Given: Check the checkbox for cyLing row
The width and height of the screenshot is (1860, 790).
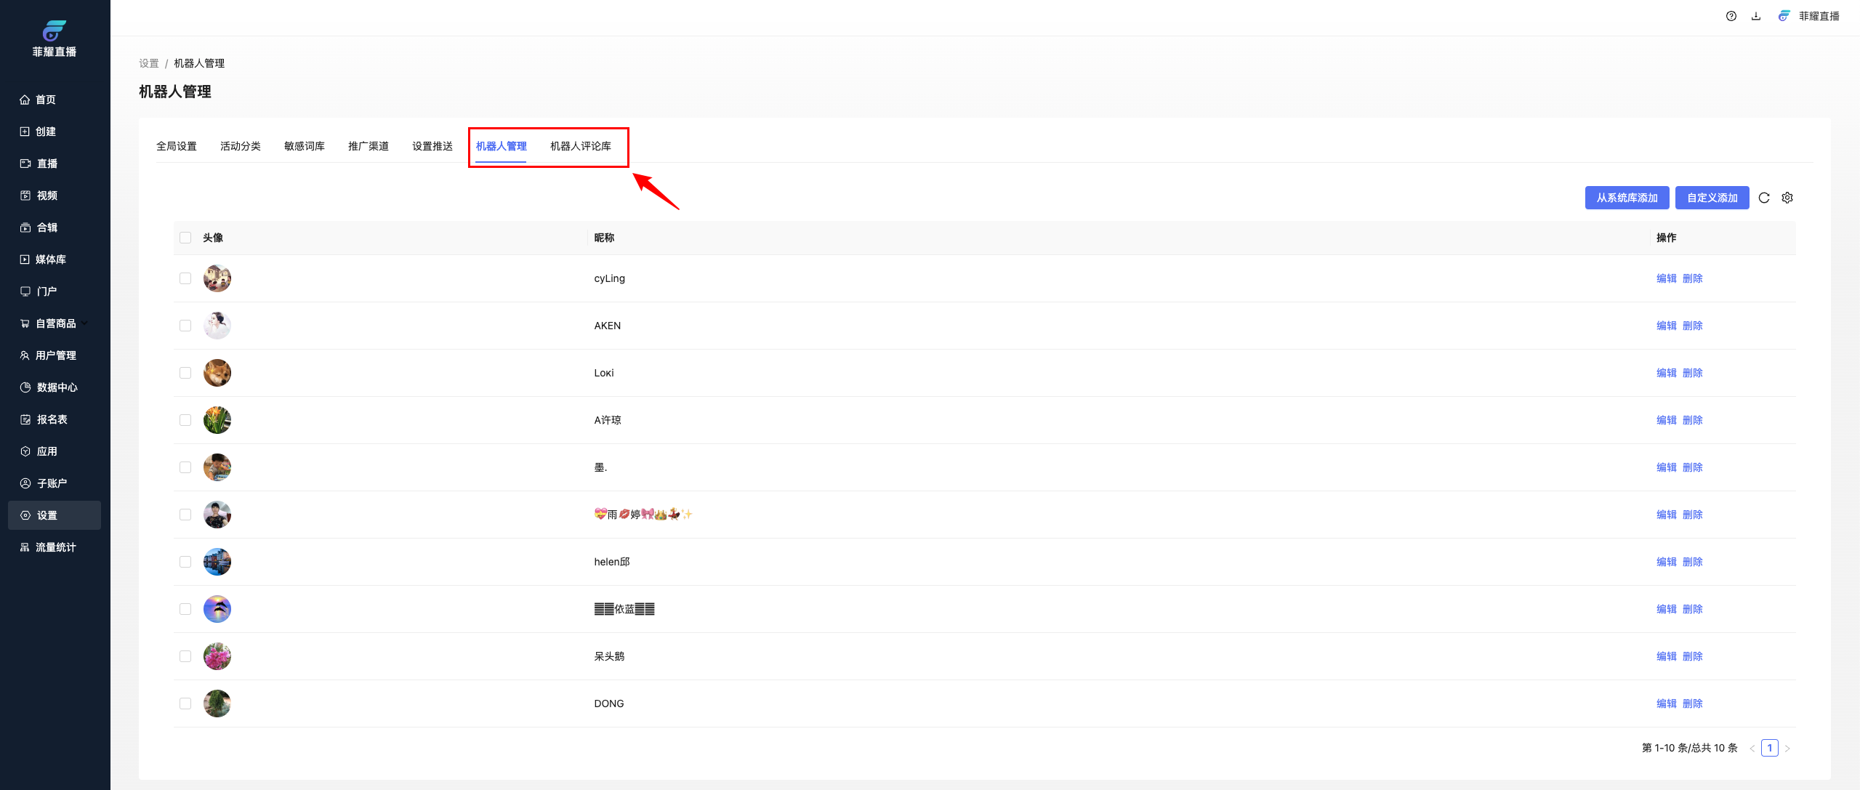Looking at the screenshot, I should pos(185,278).
